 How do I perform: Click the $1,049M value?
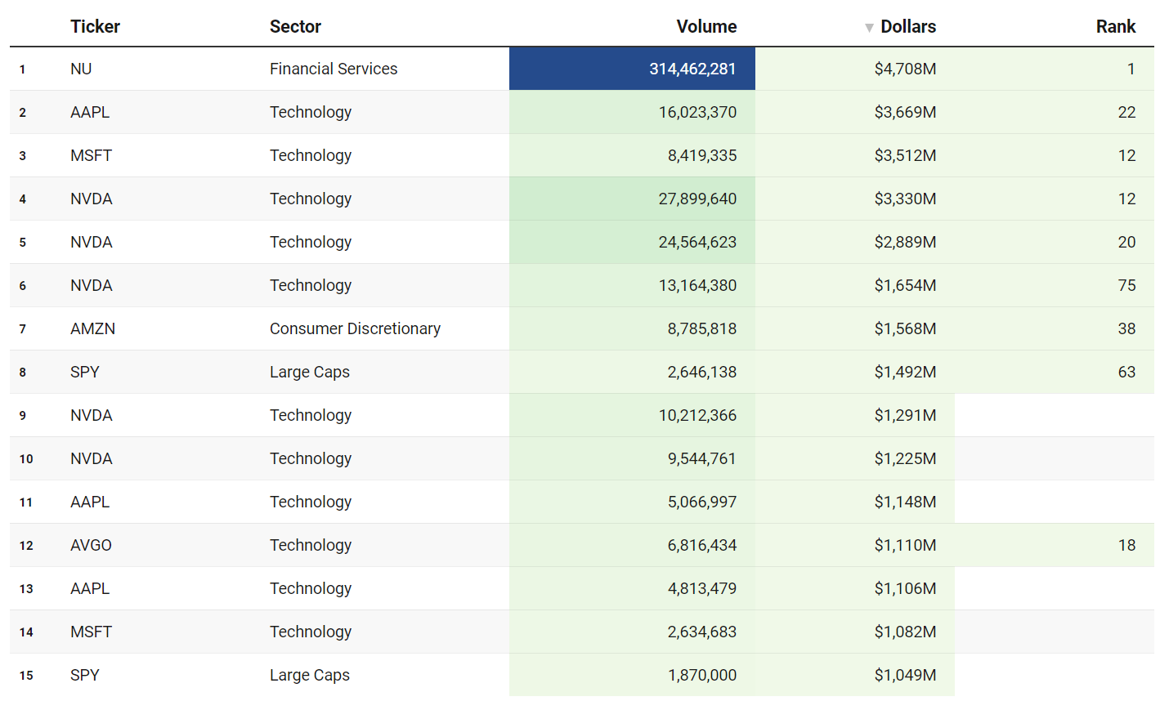click(905, 676)
